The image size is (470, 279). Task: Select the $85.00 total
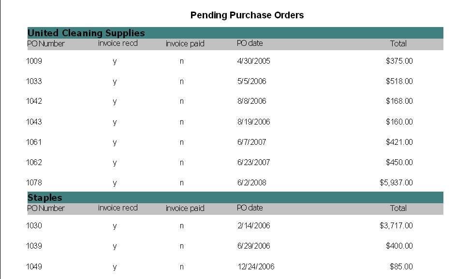point(401,267)
